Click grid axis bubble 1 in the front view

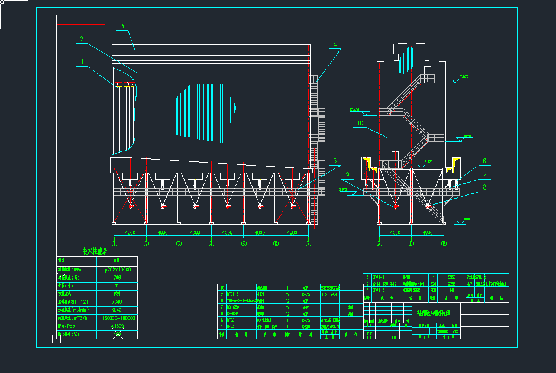click(x=114, y=244)
